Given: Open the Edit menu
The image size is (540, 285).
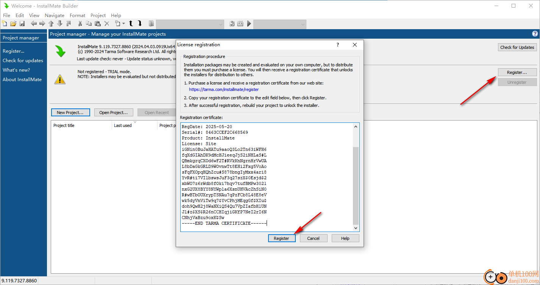Looking at the screenshot, I should 20,16.
